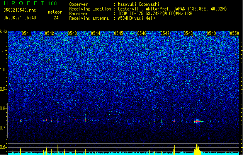Click the 0.8 kHz axis label

pos(3,108)
